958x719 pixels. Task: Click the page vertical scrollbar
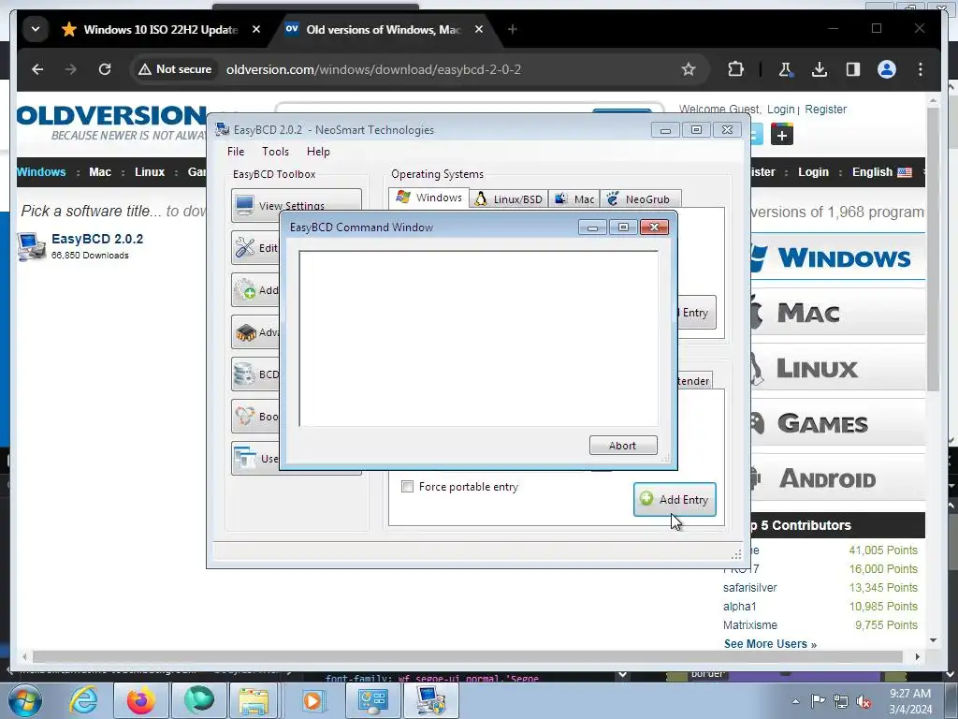tap(933, 251)
